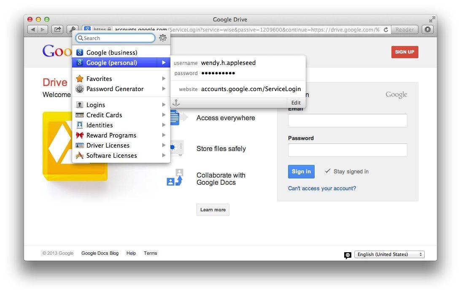This screenshot has width=461, height=294.
Task: Click the Can't access your account link
Action: 322,188
